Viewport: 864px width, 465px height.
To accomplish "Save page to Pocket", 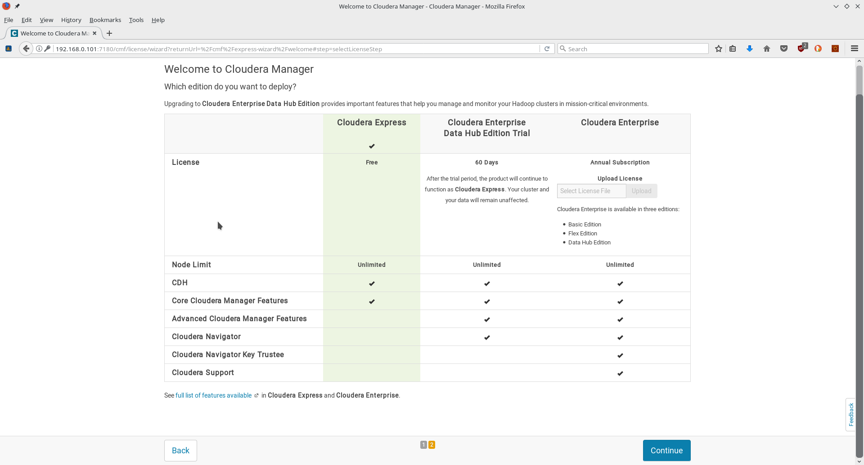I will (784, 49).
